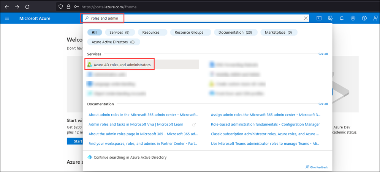
Task: Click See all for Services
Action: [x=323, y=54]
